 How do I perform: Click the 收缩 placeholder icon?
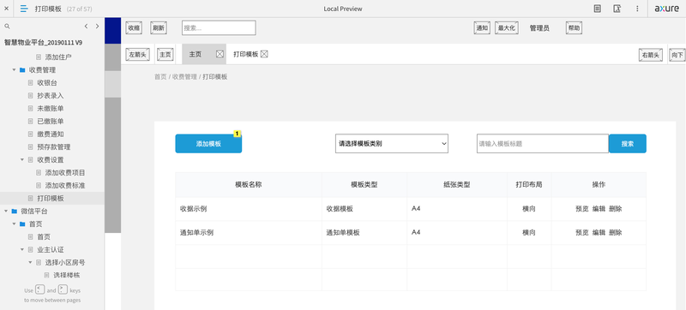(x=134, y=28)
